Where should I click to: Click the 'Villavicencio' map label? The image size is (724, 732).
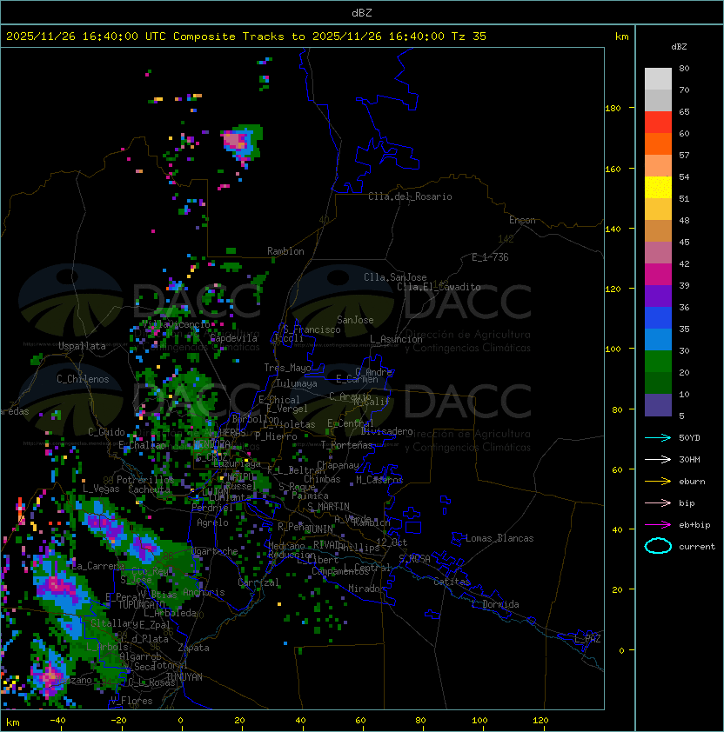(x=176, y=324)
